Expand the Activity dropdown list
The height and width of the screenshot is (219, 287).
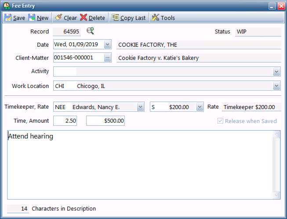(276, 72)
